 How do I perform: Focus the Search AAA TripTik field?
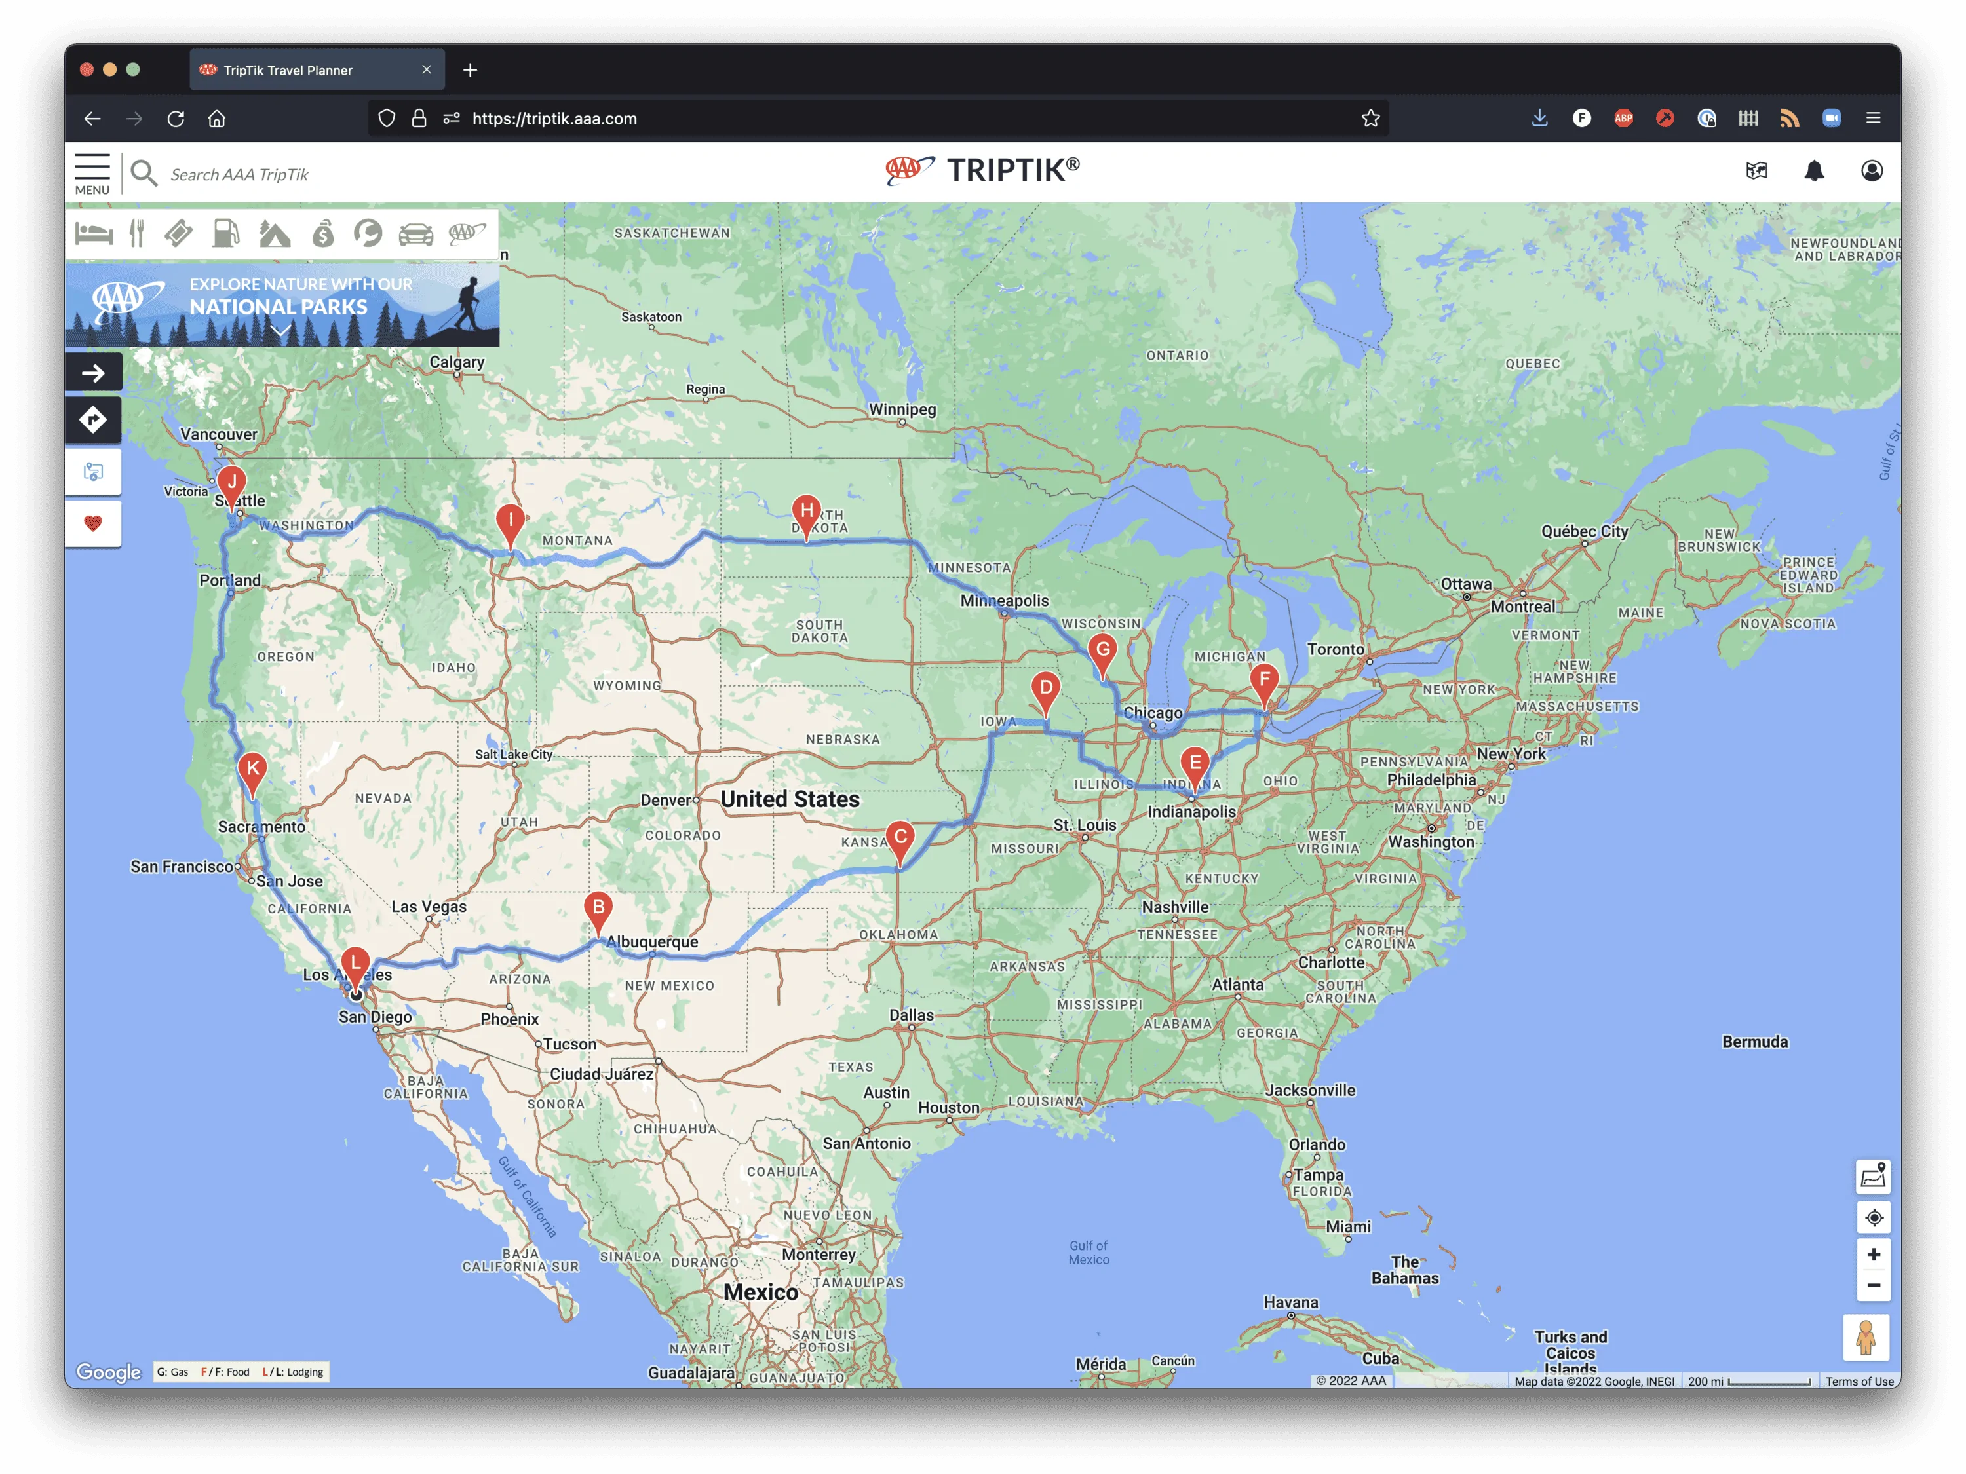tap(240, 174)
